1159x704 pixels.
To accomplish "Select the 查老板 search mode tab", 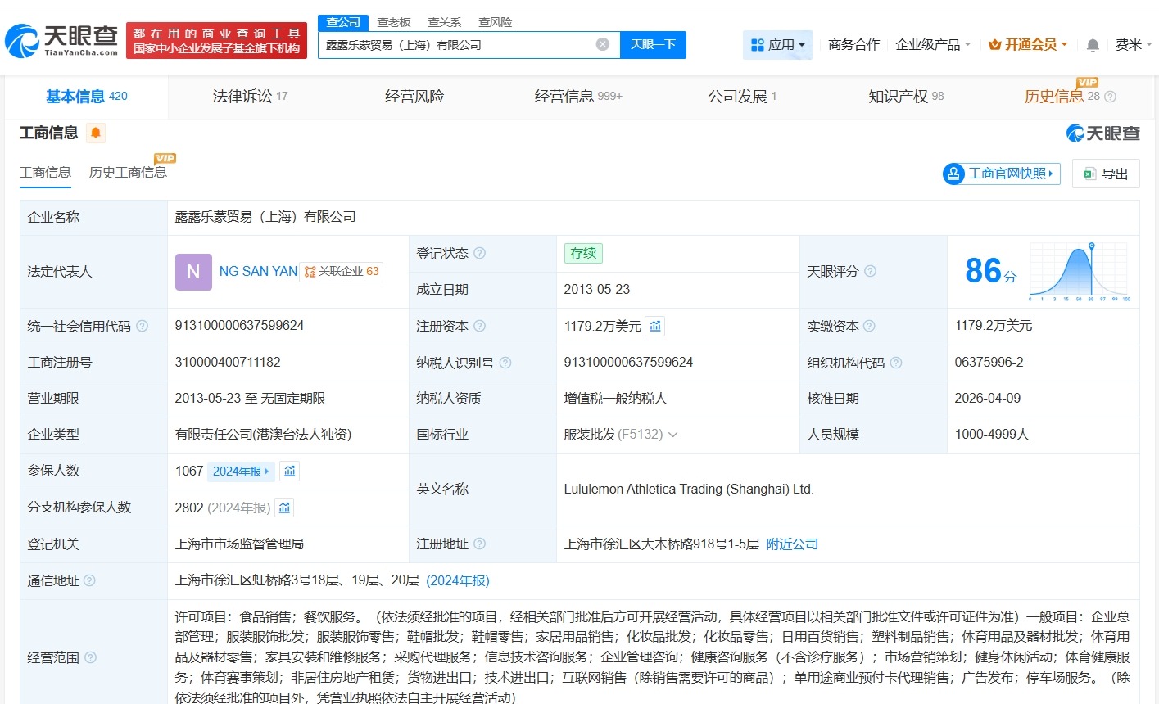I will tap(394, 22).
